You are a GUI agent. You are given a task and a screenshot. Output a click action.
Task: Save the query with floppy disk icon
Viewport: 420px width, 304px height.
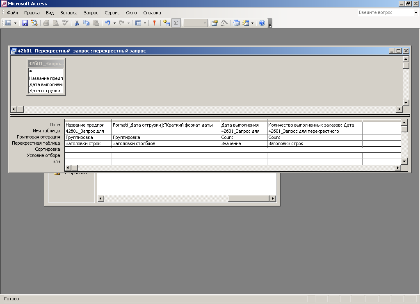[x=25, y=23]
